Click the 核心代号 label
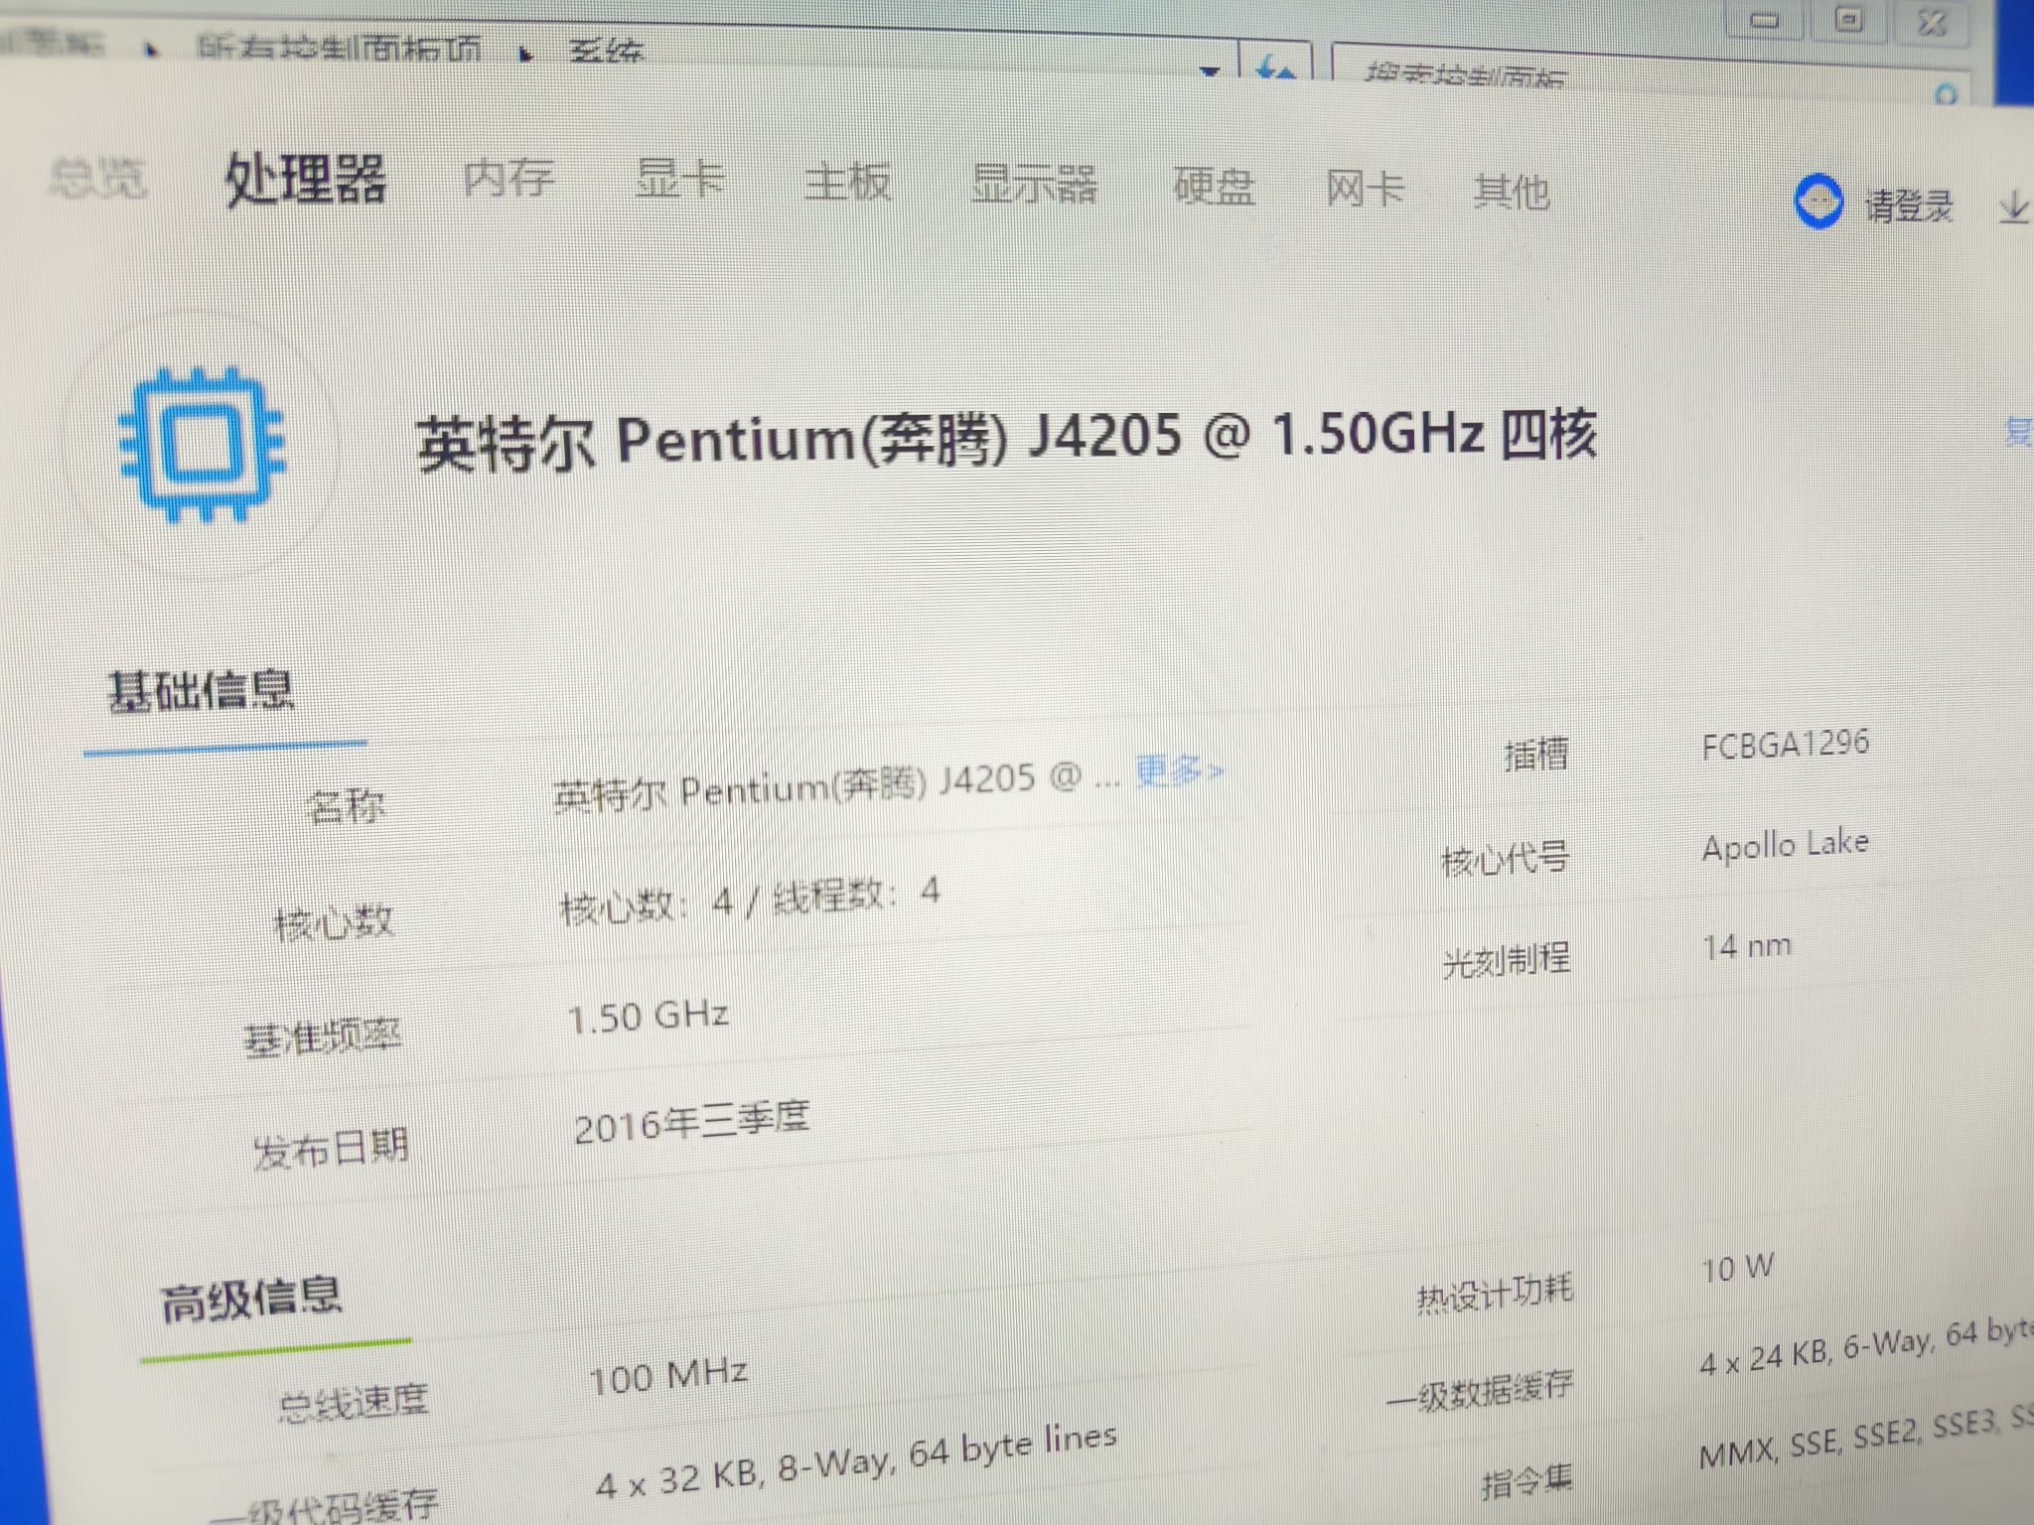Image resolution: width=2034 pixels, height=1525 pixels. tap(1505, 859)
